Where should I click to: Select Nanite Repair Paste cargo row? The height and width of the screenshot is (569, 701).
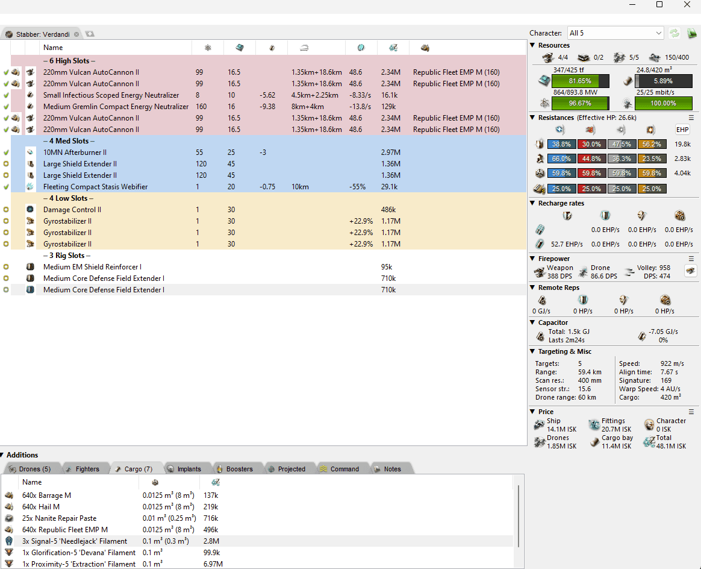59,518
